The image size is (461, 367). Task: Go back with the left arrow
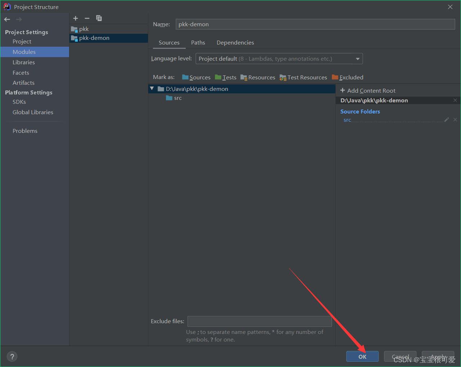7,19
